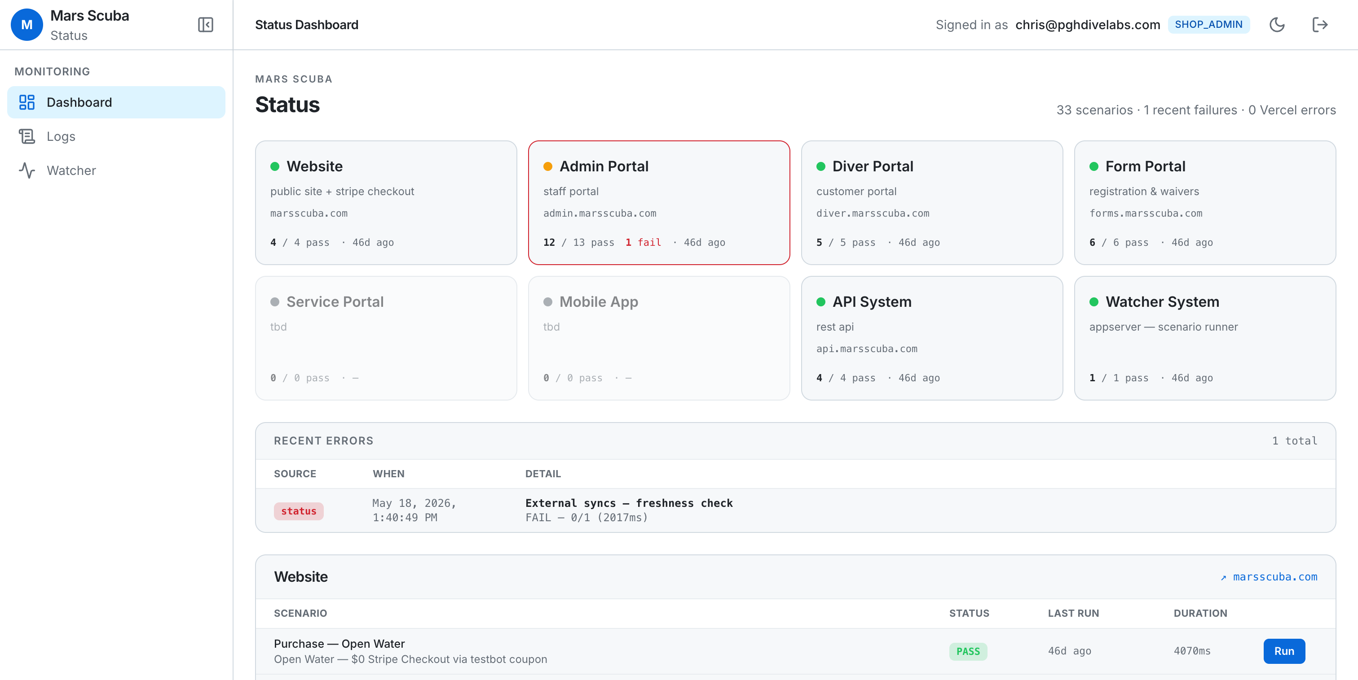Click the DURATION column header

1200,613
